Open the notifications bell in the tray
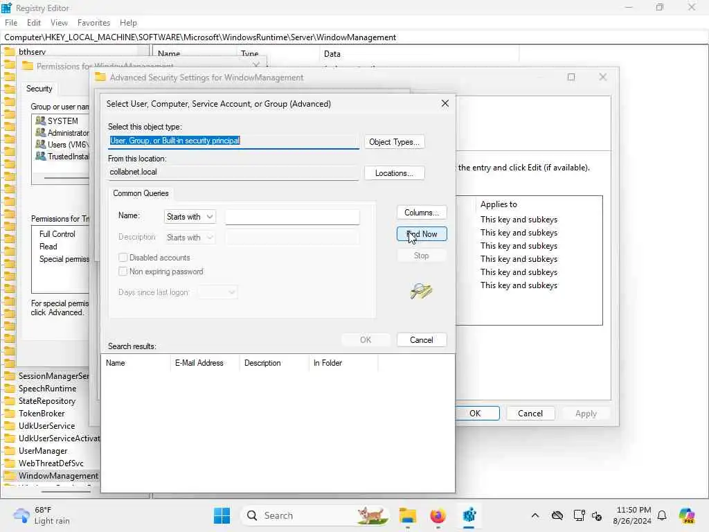 pyautogui.click(x=662, y=515)
